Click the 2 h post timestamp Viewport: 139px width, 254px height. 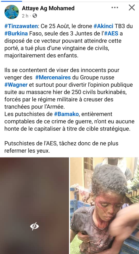click(25, 16)
